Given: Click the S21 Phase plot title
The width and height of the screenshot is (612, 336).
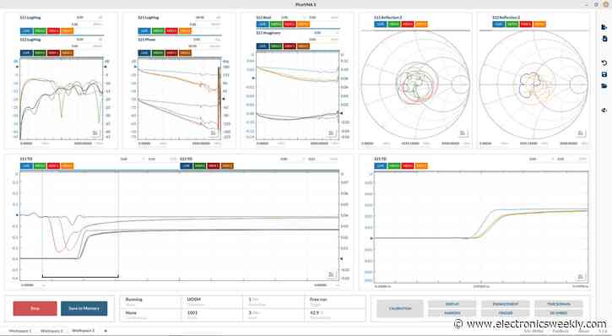Looking at the screenshot, I should (x=147, y=40).
